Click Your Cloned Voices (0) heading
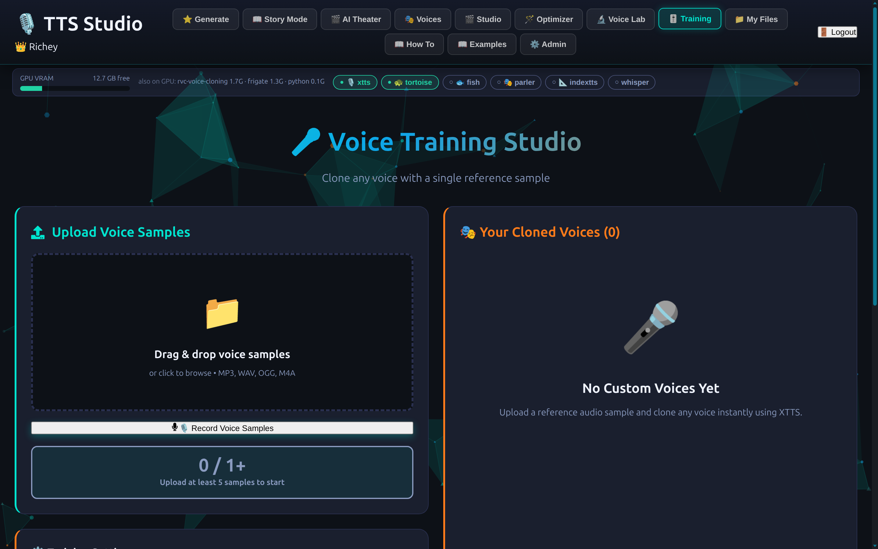878x549 pixels. [x=549, y=232]
